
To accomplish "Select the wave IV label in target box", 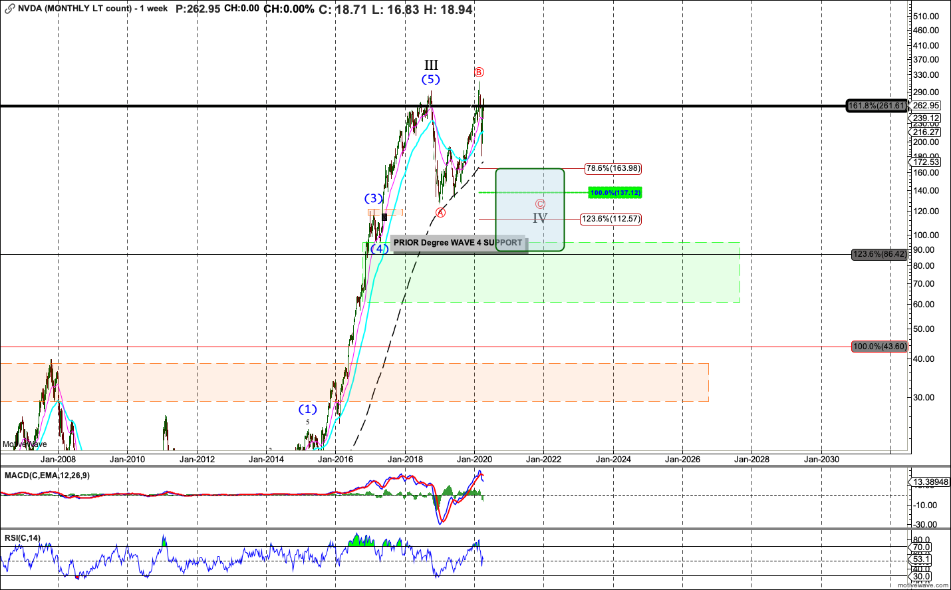I will 540,218.
